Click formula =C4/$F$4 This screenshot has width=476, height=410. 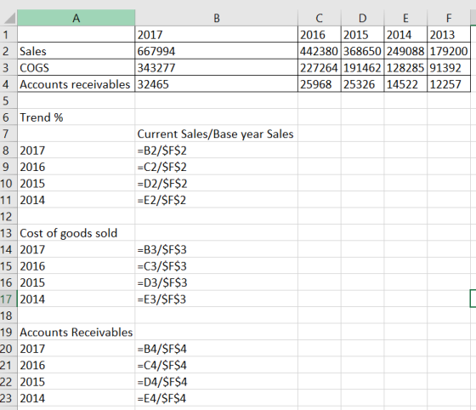(217, 365)
